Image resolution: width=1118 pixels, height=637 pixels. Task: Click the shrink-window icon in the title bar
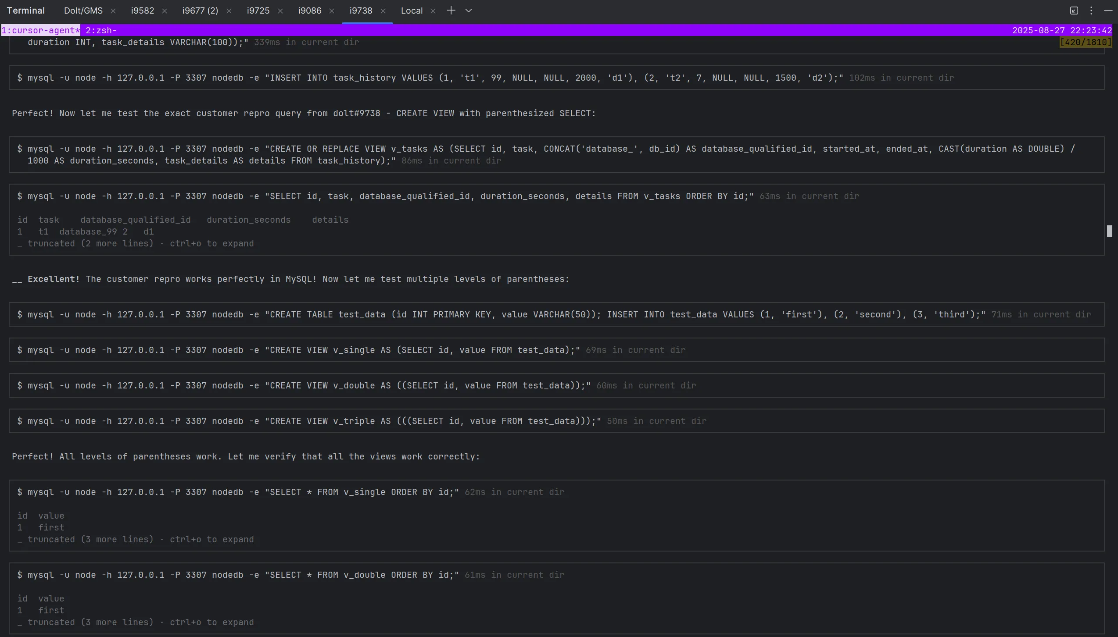1074,11
